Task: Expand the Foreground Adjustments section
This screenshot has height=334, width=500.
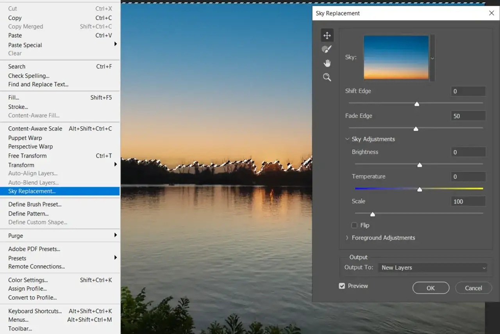Action: [x=347, y=237]
